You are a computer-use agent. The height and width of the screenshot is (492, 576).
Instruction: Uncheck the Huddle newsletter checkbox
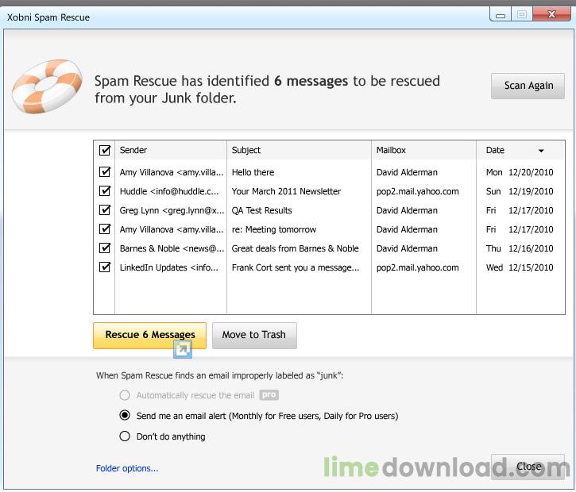point(105,190)
